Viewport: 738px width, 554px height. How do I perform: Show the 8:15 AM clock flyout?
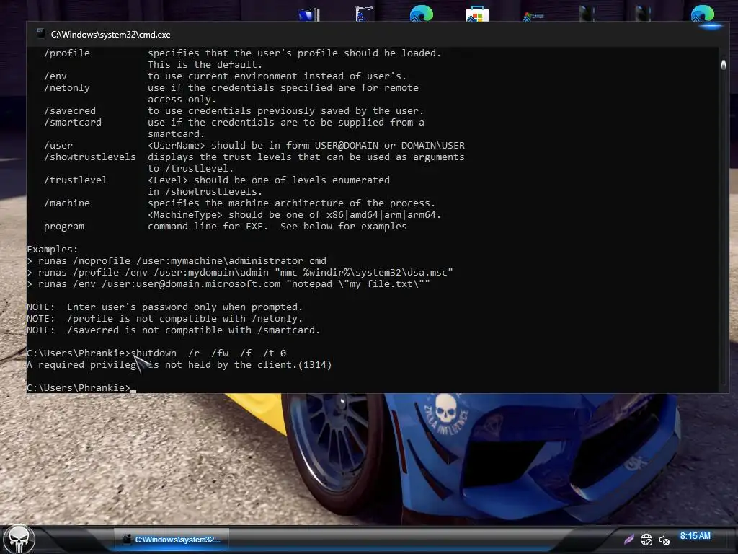(x=695, y=536)
